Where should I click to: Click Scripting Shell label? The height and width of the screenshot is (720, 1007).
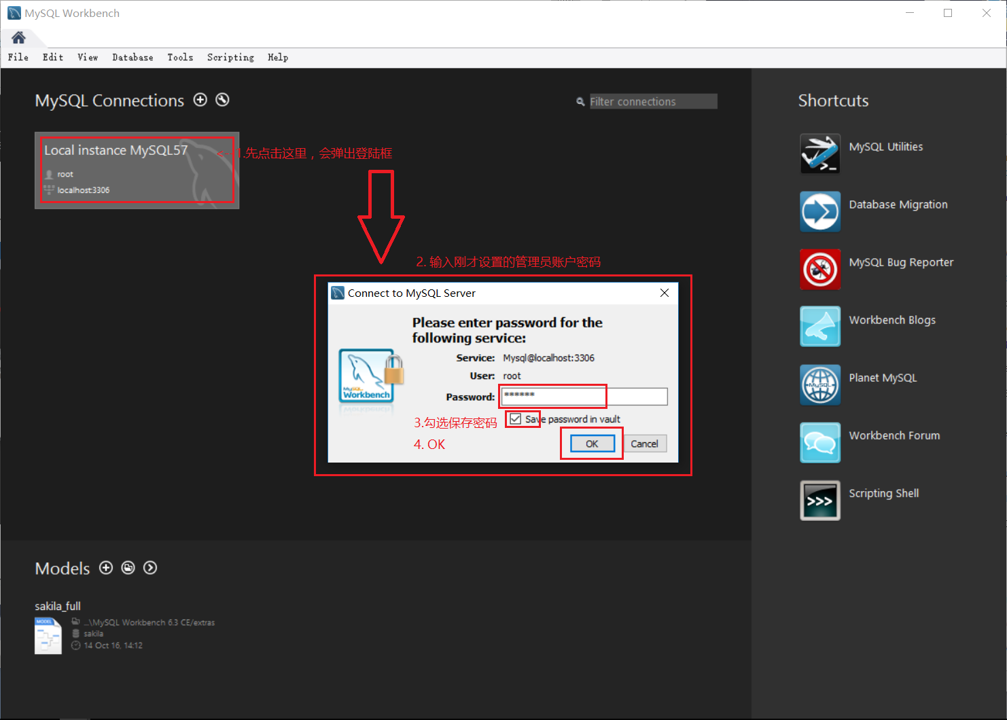[x=883, y=493]
